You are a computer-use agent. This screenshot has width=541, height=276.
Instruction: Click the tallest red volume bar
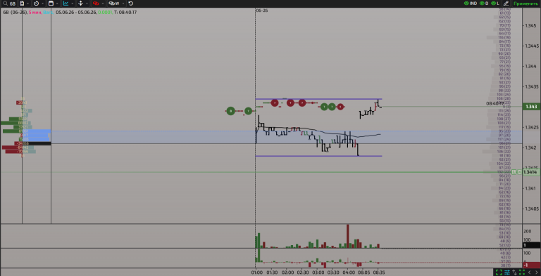click(x=348, y=236)
